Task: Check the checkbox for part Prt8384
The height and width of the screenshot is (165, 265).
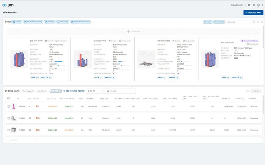Action: click(x=9, y=106)
